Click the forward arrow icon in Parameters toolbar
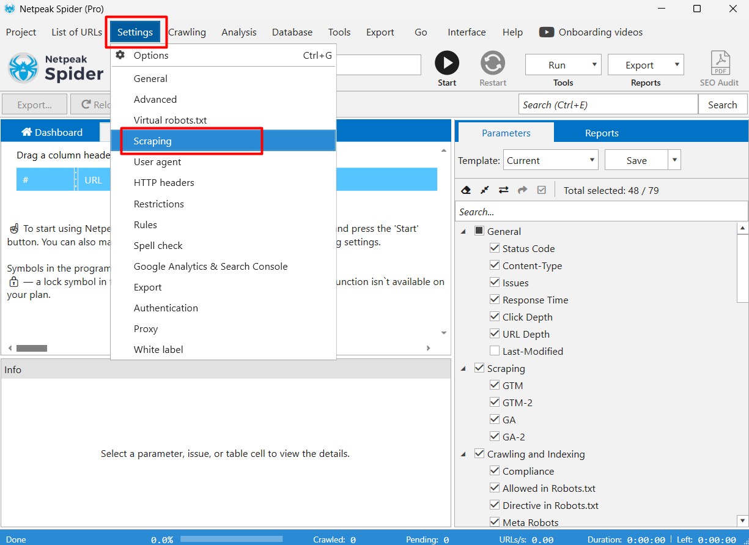 [x=522, y=190]
